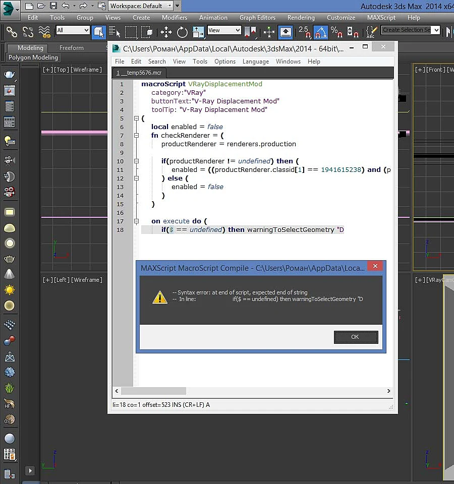This screenshot has height=484, width=454.
Task: Toggle keyboard shortcut override button
Action: tap(286, 32)
